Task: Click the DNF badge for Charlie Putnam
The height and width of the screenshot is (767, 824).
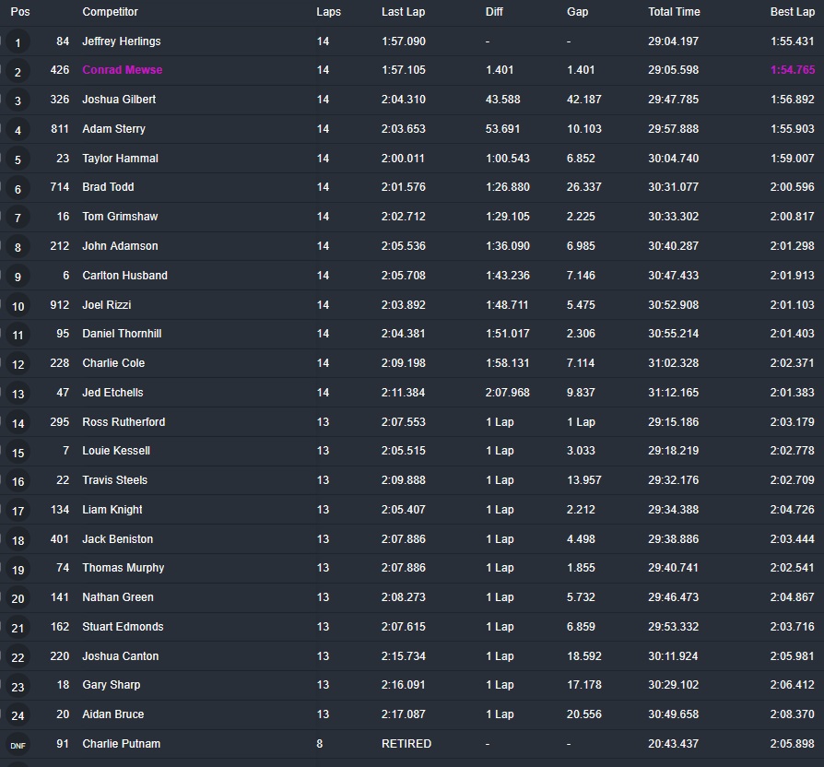Action: tap(18, 745)
